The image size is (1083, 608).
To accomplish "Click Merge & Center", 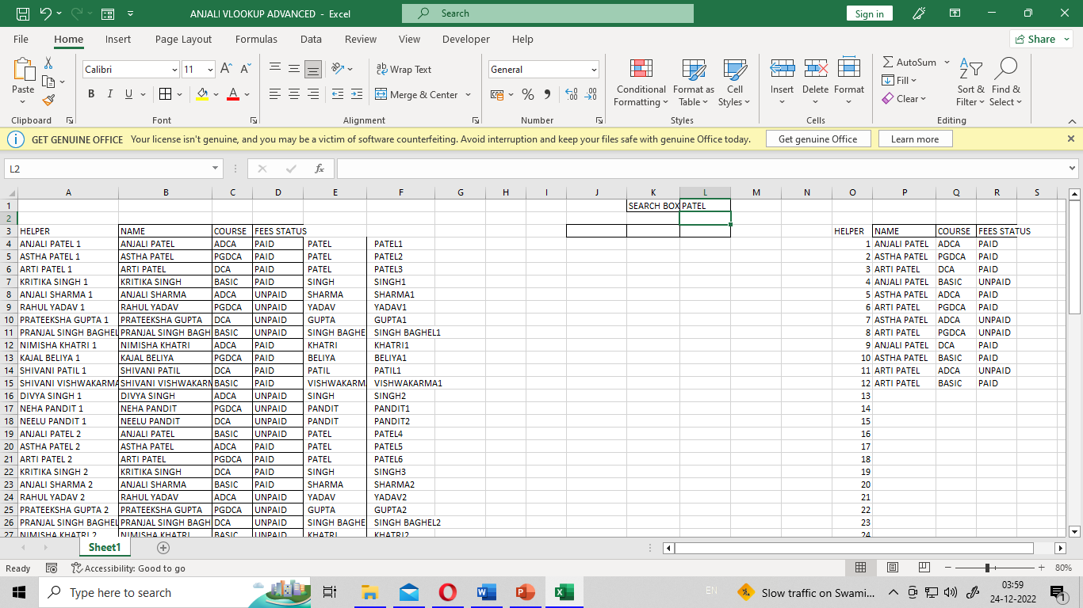I will [x=417, y=94].
